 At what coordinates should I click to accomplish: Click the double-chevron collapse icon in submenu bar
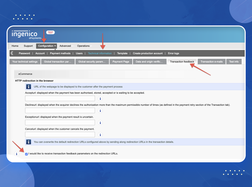12,53
